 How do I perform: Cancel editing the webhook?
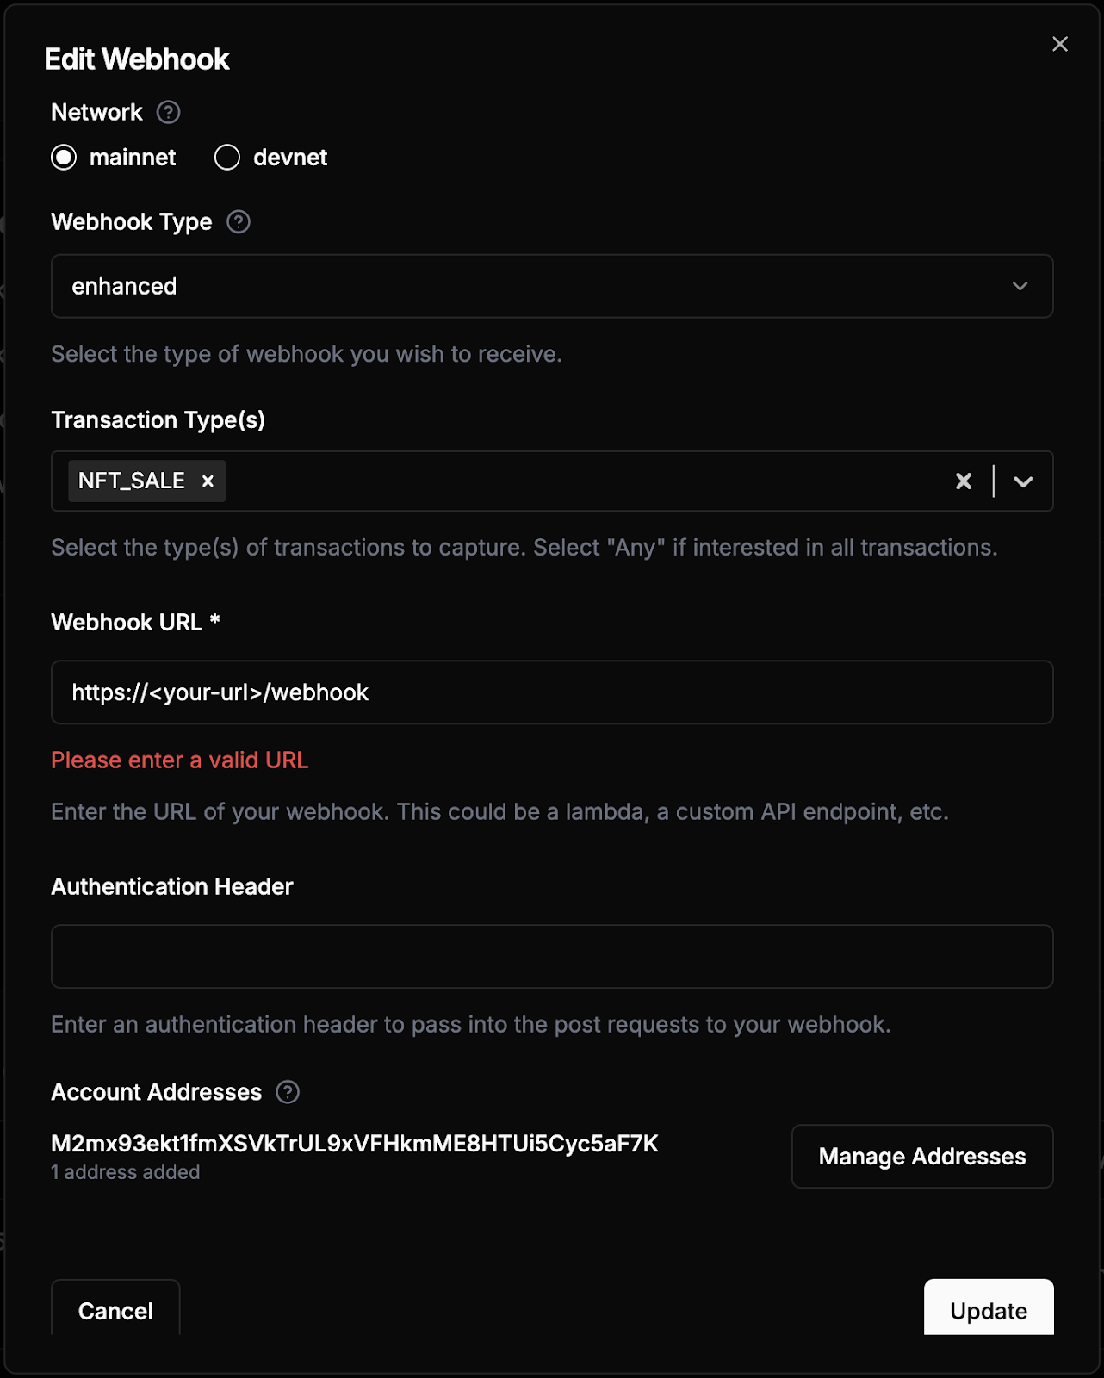[115, 1307]
